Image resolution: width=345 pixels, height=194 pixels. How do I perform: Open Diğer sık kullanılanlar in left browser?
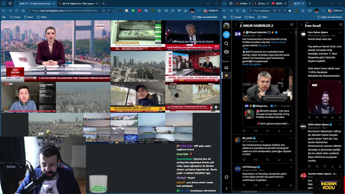(205, 17)
